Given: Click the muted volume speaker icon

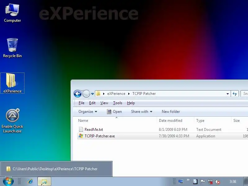Looking at the screenshot, I should click(218, 182).
